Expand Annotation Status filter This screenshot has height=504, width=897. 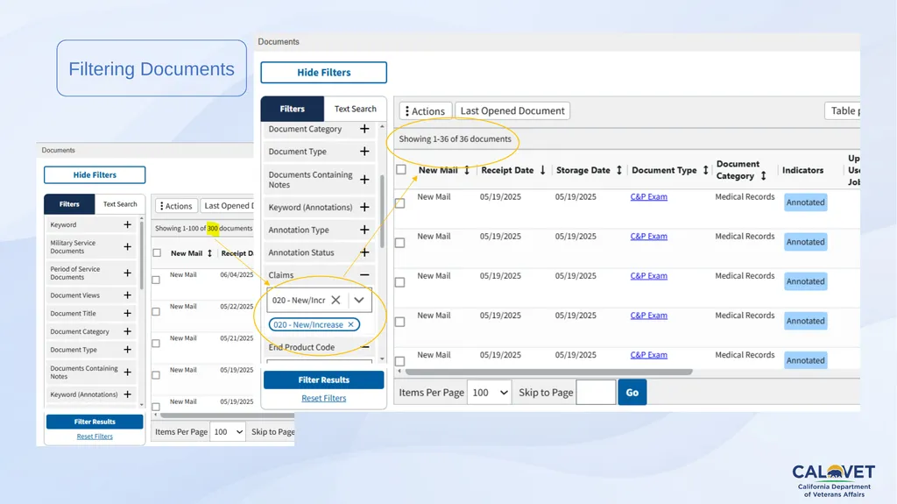(x=364, y=252)
